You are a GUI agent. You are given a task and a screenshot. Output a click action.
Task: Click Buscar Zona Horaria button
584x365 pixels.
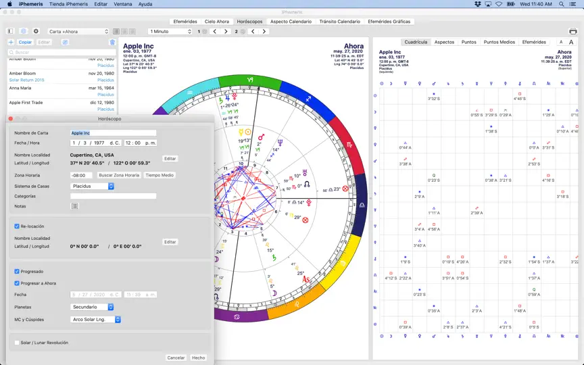pyautogui.click(x=119, y=175)
